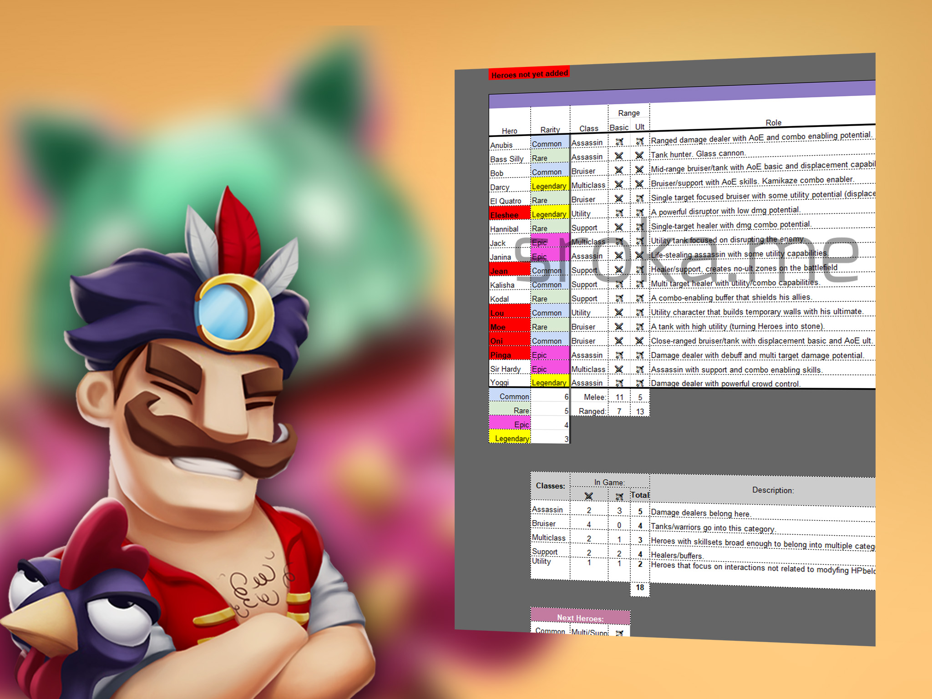
Task: Click Darcy's yellow Legendary rarity cell
Action: [x=550, y=186]
